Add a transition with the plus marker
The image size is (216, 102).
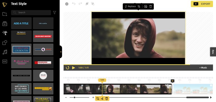tap(173, 81)
